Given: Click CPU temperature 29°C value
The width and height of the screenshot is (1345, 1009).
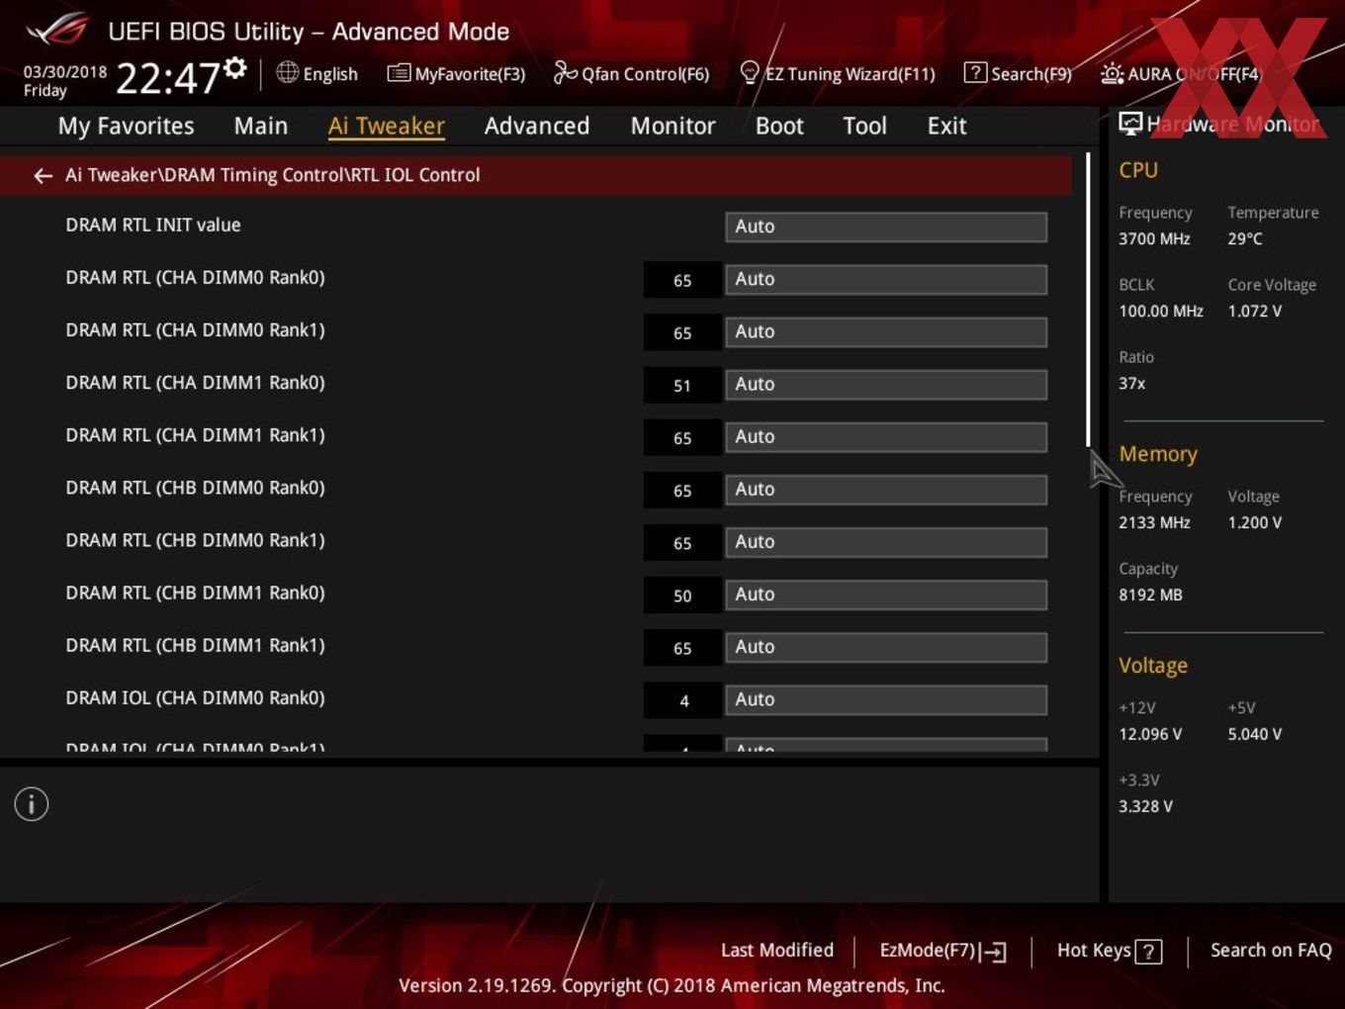Looking at the screenshot, I should point(1245,238).
